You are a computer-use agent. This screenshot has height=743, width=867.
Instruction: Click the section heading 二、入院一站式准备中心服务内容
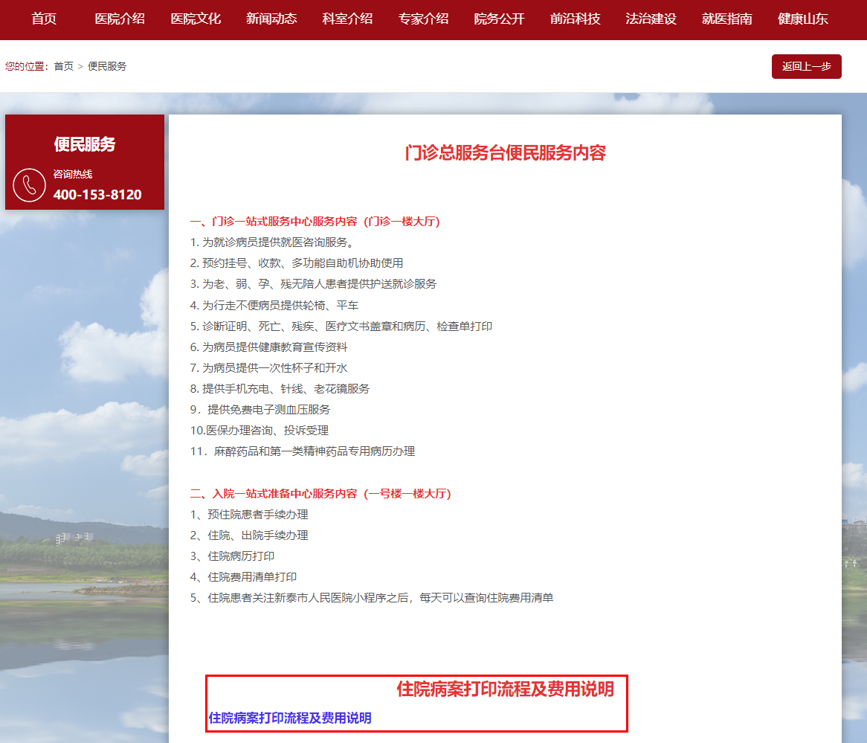click(320, 494)
